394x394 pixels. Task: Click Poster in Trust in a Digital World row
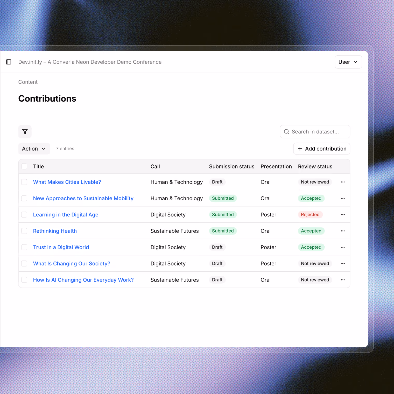click(269, 247)
